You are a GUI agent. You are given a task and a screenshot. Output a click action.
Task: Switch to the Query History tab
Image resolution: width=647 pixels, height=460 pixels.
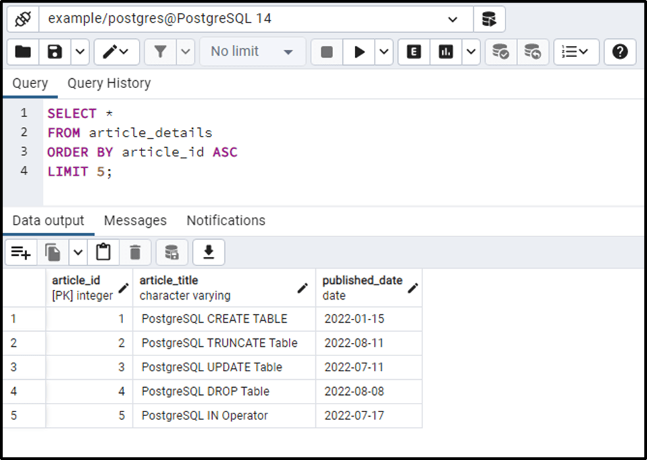point(108,83)
